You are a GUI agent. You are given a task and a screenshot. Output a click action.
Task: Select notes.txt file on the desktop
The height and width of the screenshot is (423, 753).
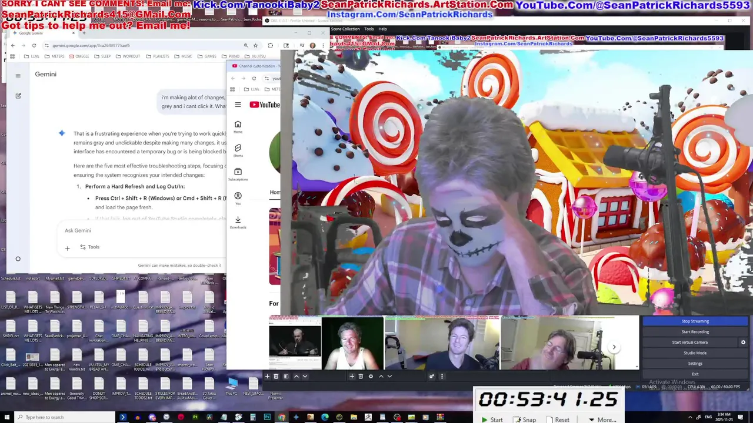[x=32, y=278]
